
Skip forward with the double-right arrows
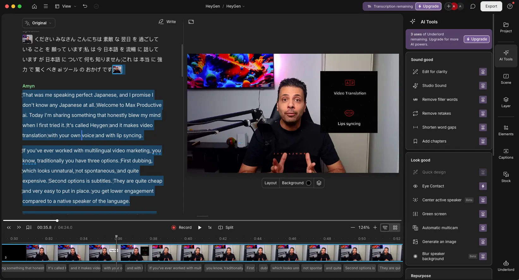(19, 228)
